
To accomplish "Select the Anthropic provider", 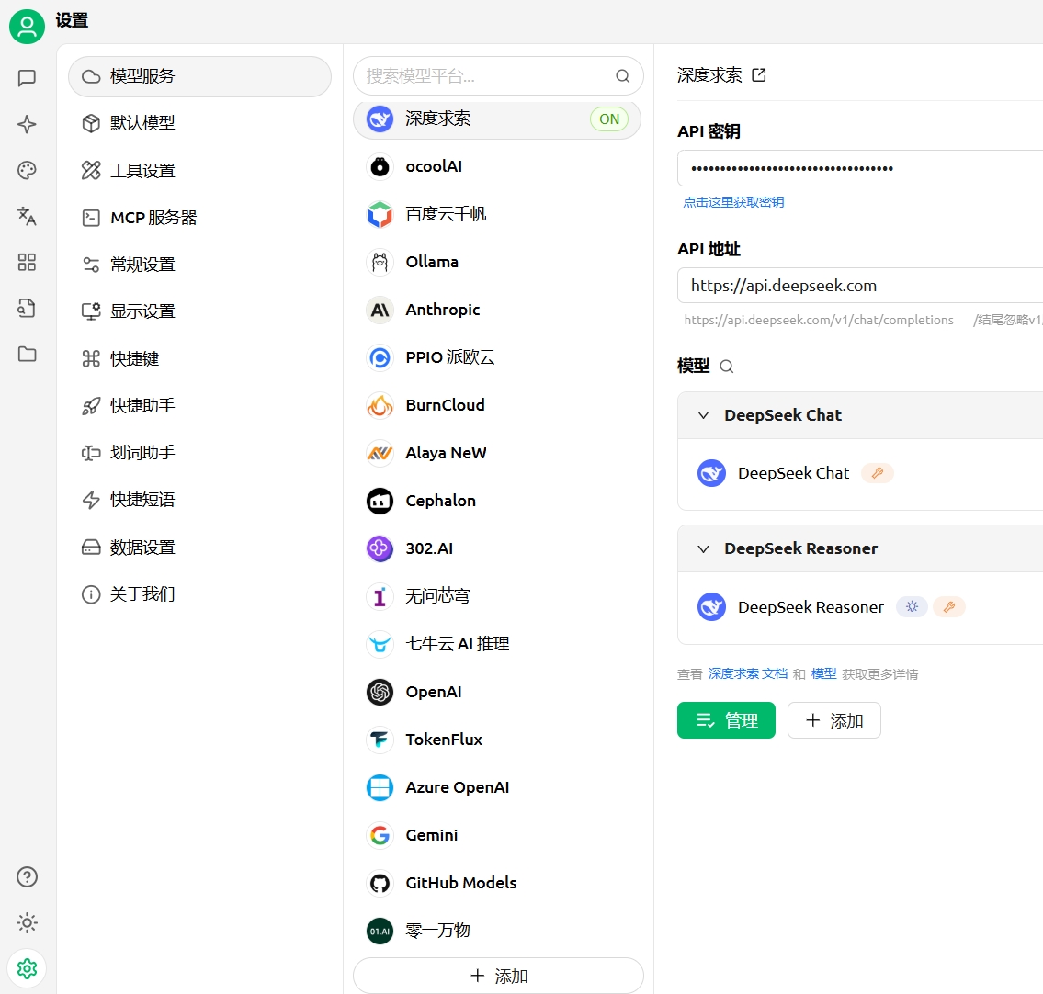I will (x=497, y=310).
